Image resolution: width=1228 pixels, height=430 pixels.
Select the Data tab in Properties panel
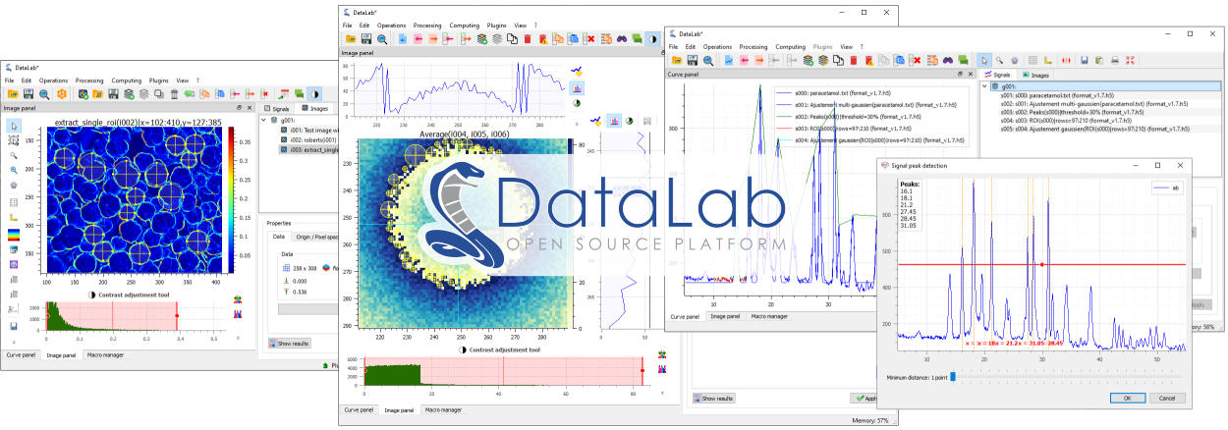pos(278,237)
